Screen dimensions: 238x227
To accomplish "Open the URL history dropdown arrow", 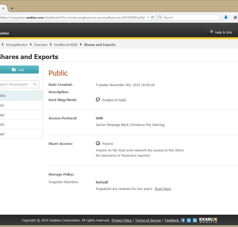I will pyautogui.click(x=148, y=17).
